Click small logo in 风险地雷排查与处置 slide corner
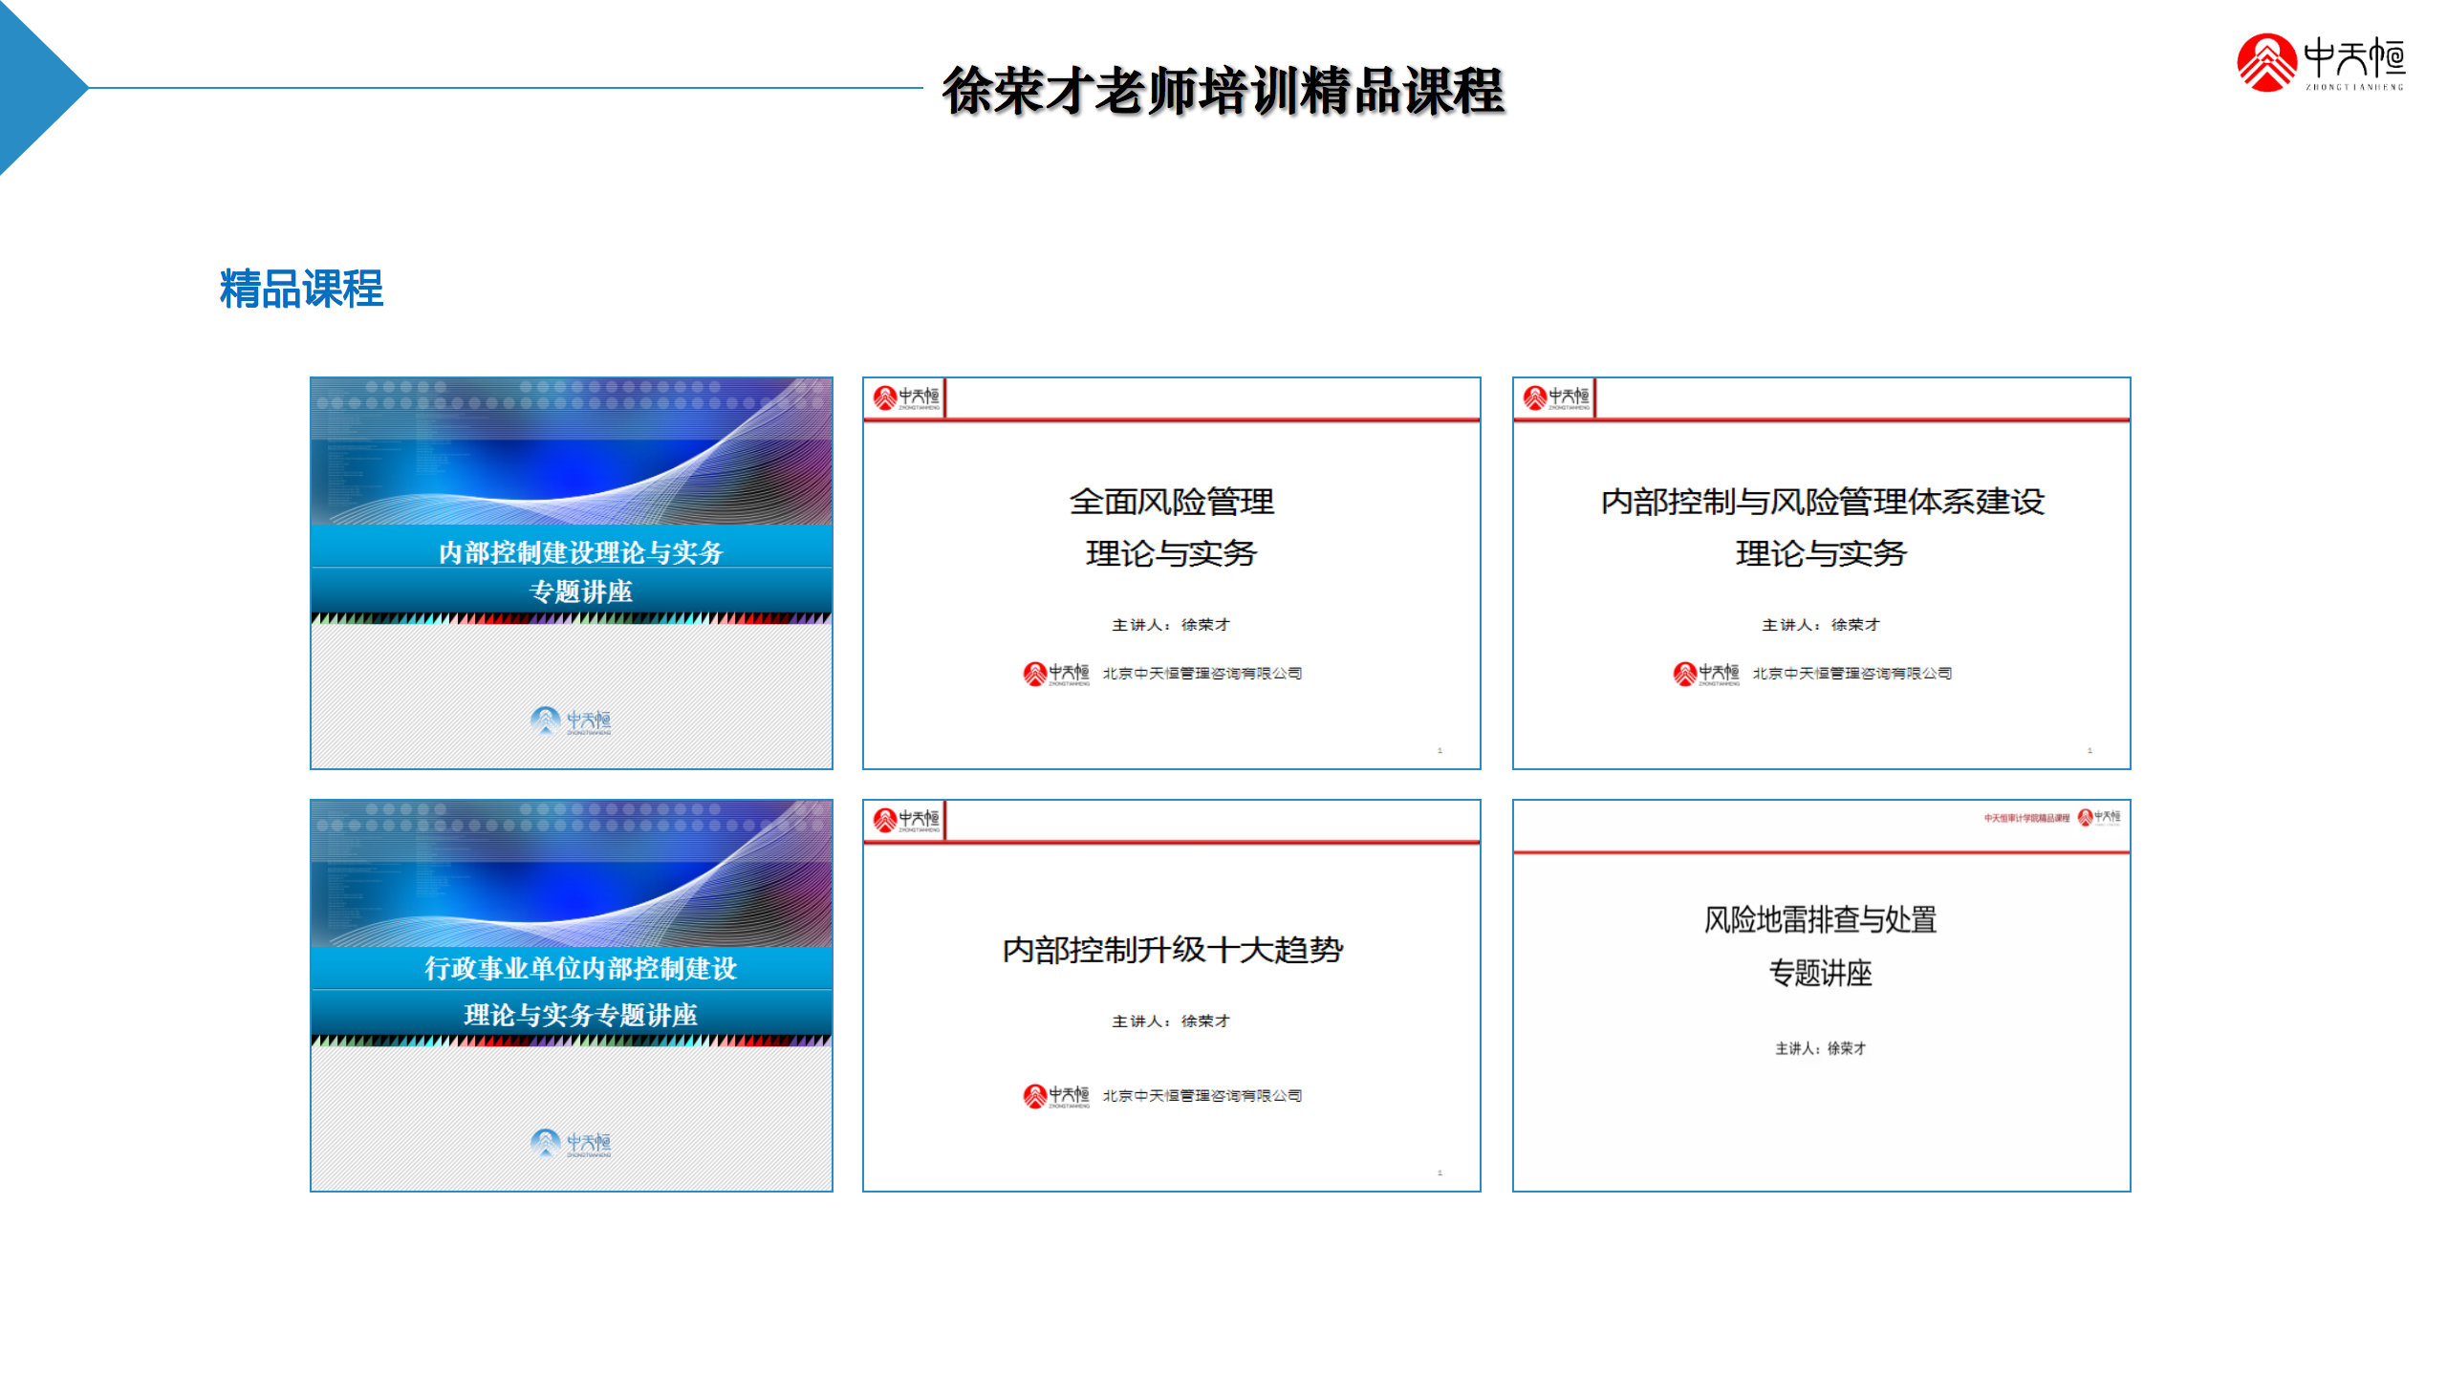This screenshot has height=1376, width=2447. (2098, 817)
